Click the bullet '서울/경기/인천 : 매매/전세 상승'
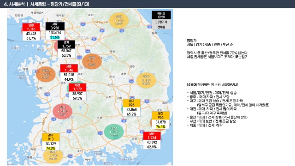Viewport: 295px width, 166px height. (212, 93)
